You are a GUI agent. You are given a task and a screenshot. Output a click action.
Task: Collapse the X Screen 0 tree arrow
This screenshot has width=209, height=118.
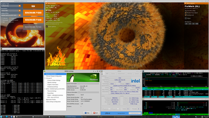[45, 78]
